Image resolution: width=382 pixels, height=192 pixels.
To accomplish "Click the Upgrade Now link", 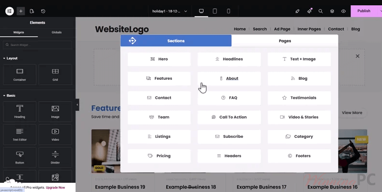I will pyautogui.click(x=55, y=188).
